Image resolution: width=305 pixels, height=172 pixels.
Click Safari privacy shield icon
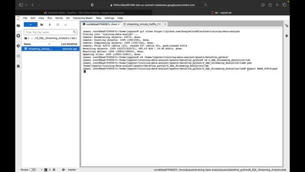(x=92, y=5)
